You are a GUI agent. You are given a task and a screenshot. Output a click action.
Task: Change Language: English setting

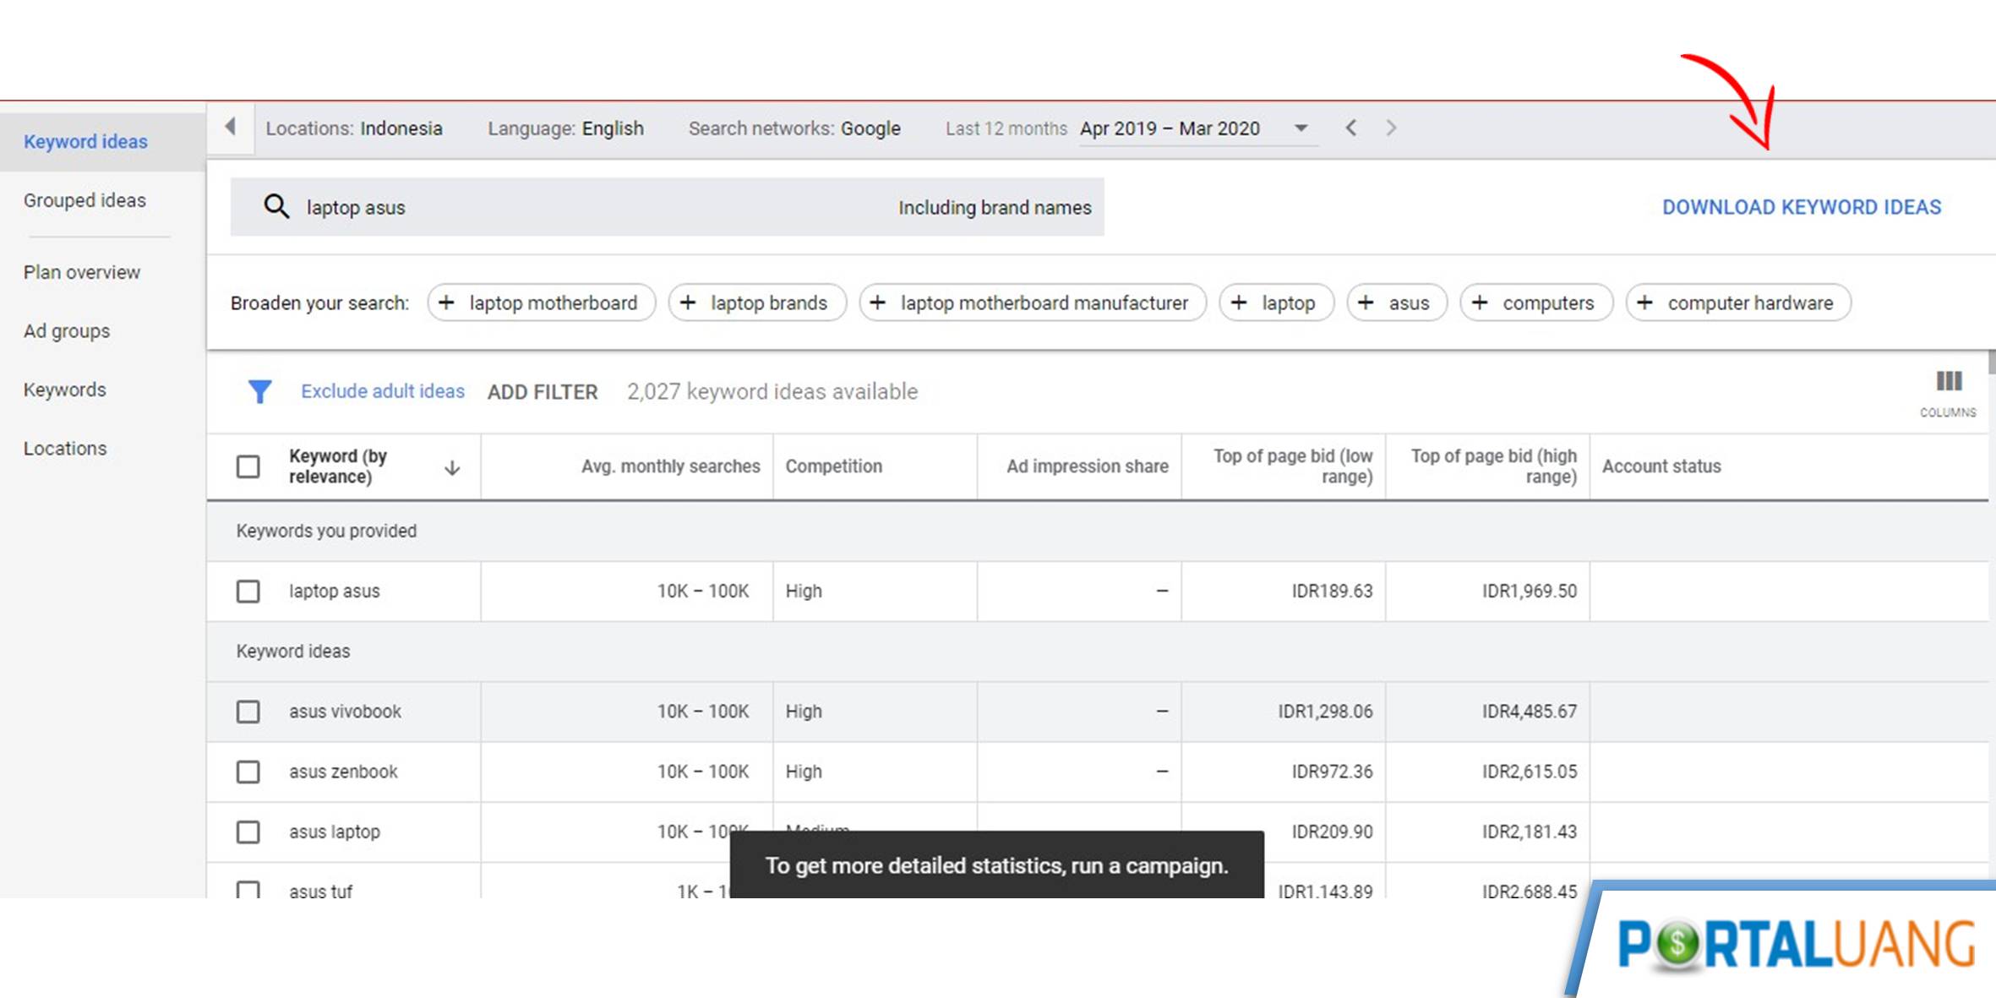[564, 128]
